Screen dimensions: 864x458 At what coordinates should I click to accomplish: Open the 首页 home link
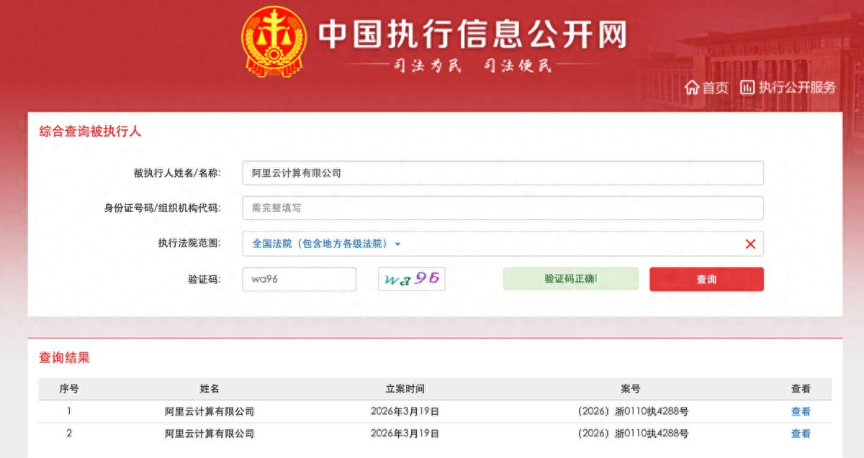[715, 88]
